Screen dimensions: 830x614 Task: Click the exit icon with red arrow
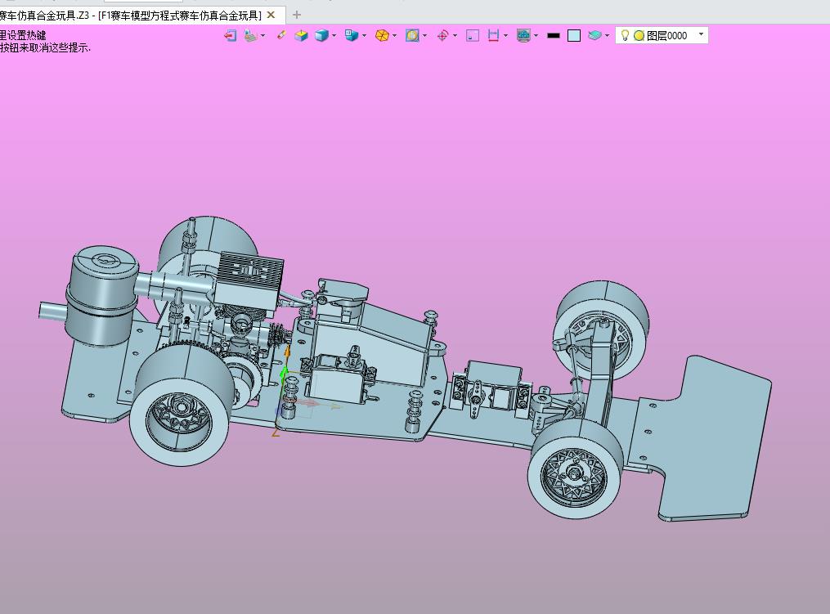[x=231, y=35]
